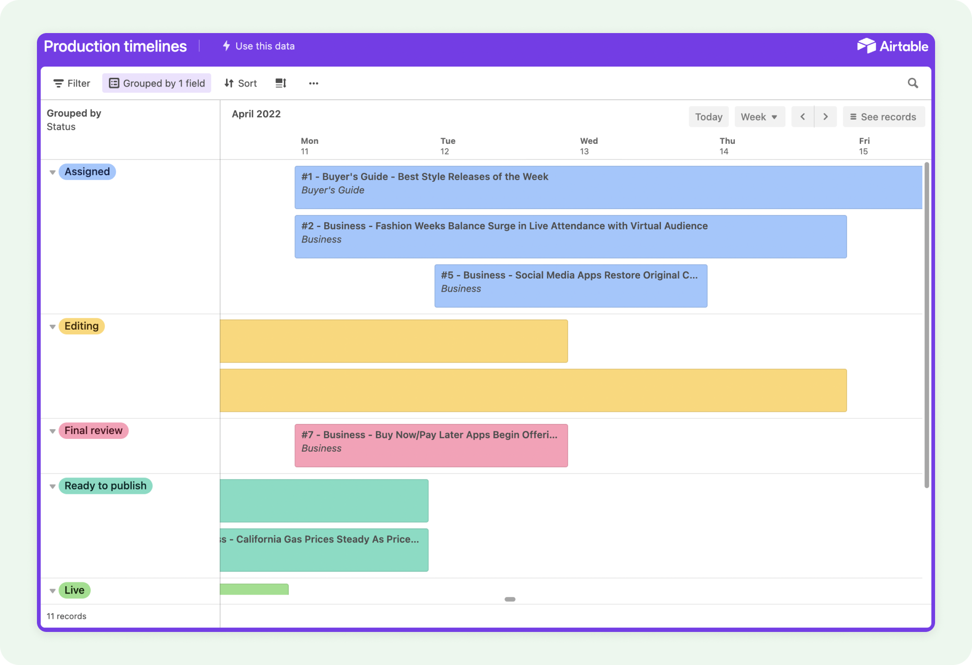Screen dimensions: 972x665
Task: Go to previous week arrow
Action: coord(802,117)
